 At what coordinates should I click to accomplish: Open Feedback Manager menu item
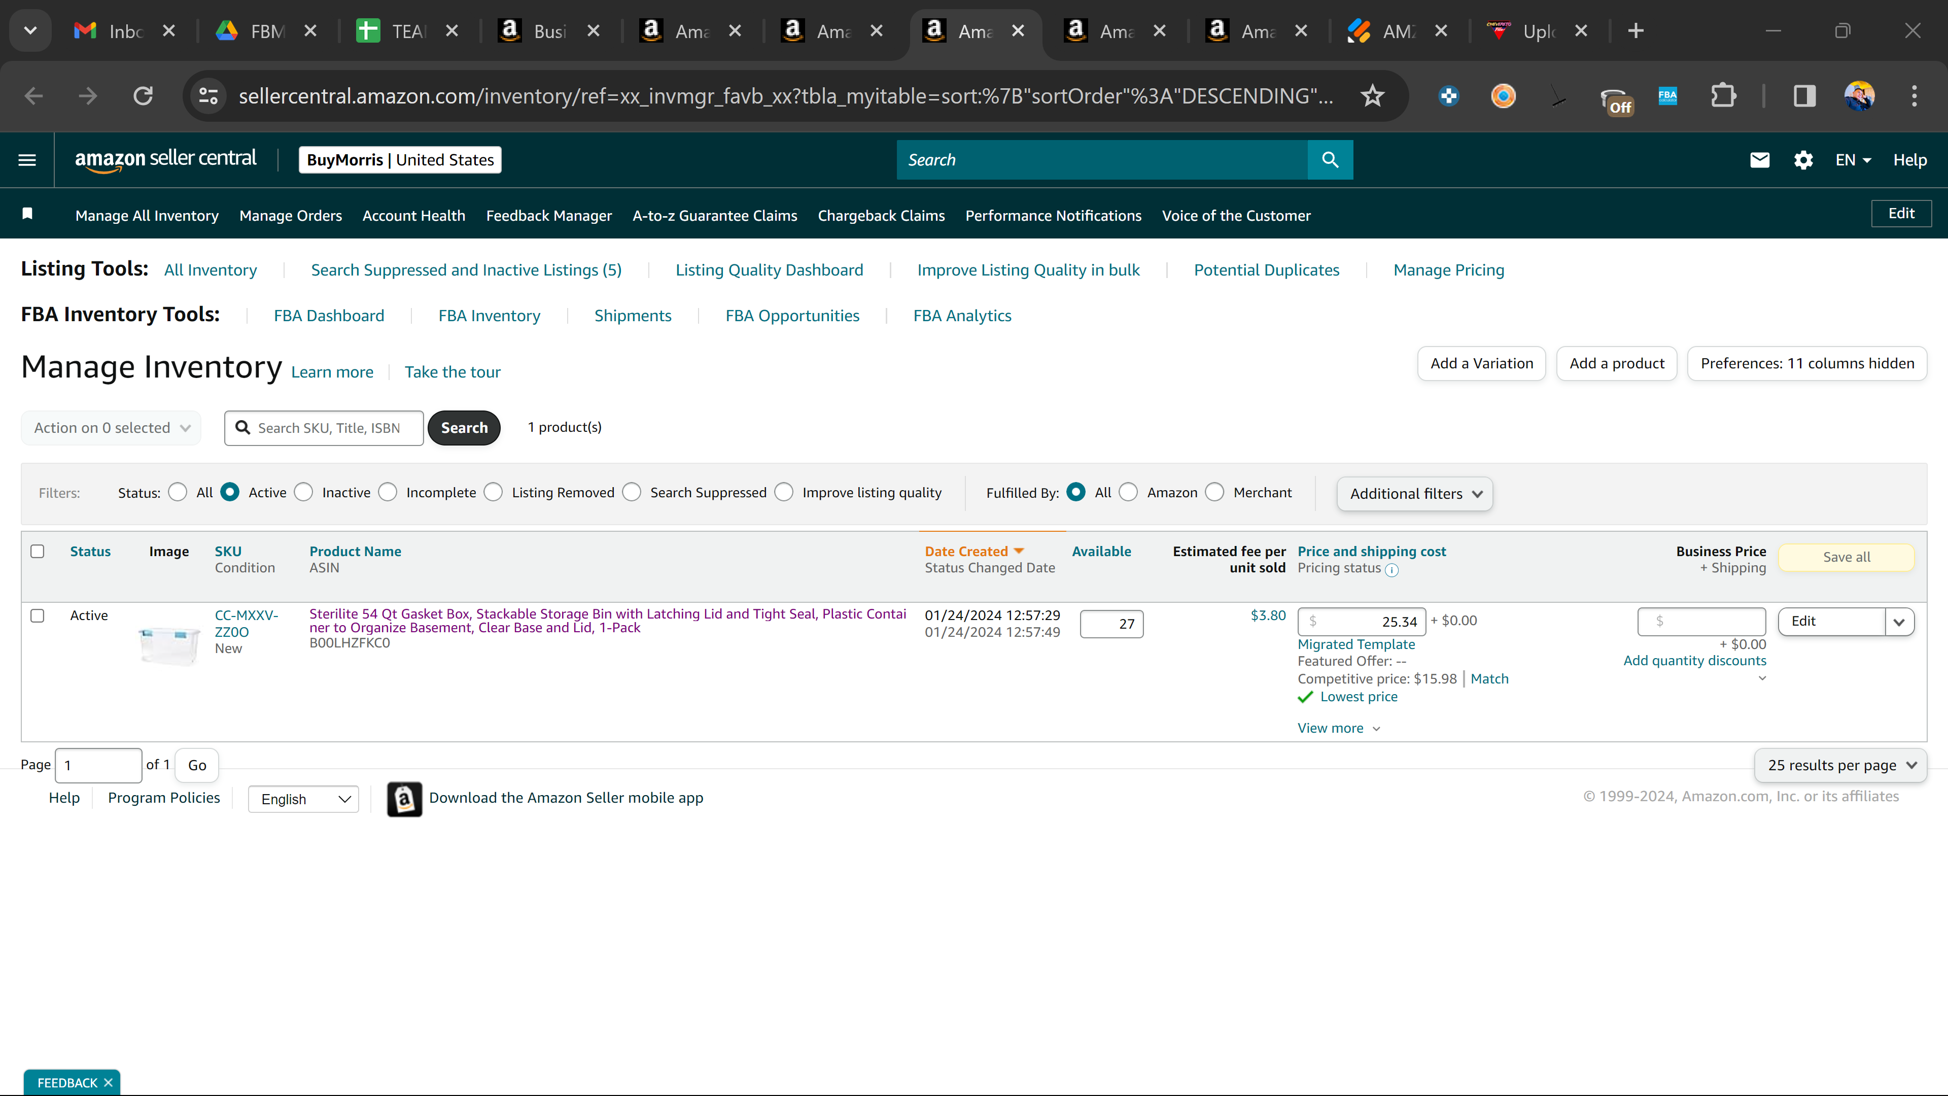coord(549,216)
